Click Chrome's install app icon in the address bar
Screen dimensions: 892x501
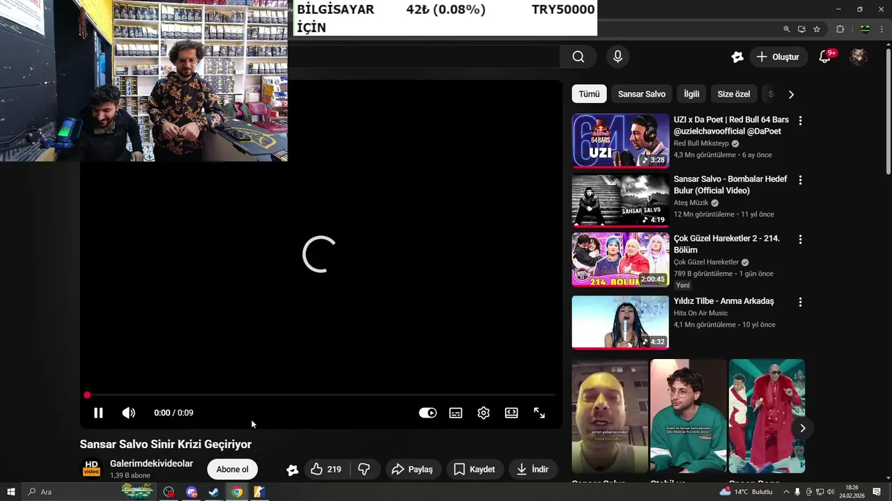(801, 29)
